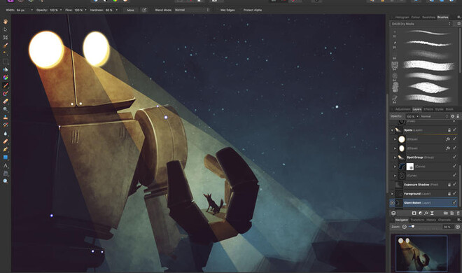Select the rectangular Marquee tool
This screenshot has width=462, height=273.
(x=6, y=62)
